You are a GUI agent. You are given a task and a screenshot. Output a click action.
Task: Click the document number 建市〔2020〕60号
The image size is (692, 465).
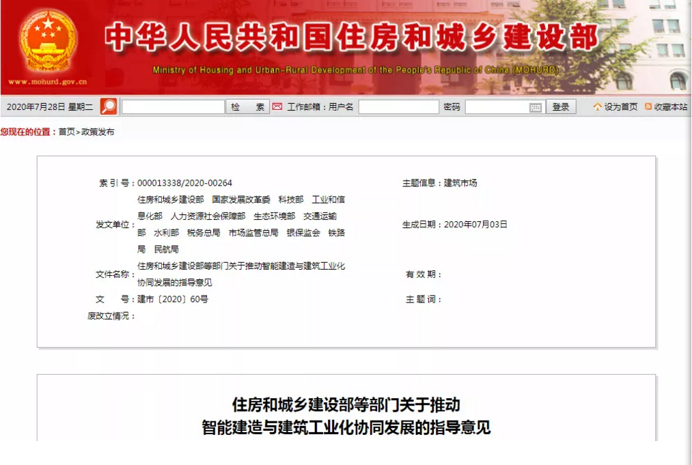[x=173, y=299]
